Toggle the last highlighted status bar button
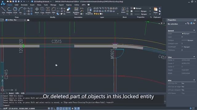 pos(78,108)
